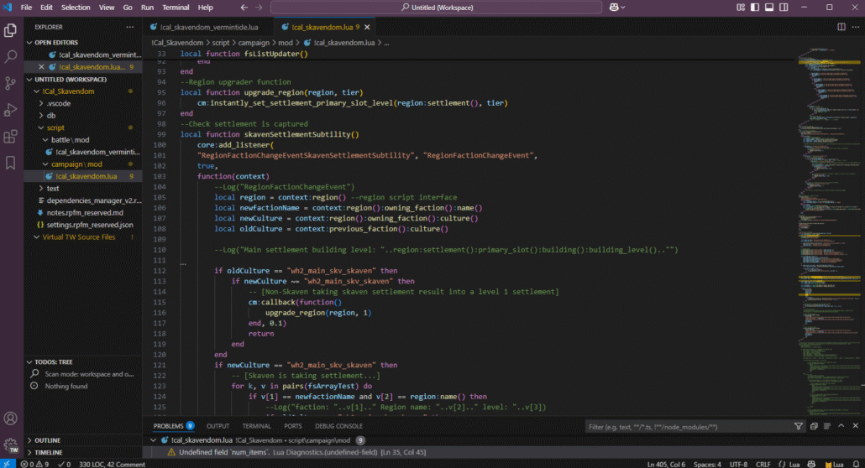Close the bottom panel
The width and height of the screenshot is (865, 468).
pyautogui.click(x=856, y=426)
